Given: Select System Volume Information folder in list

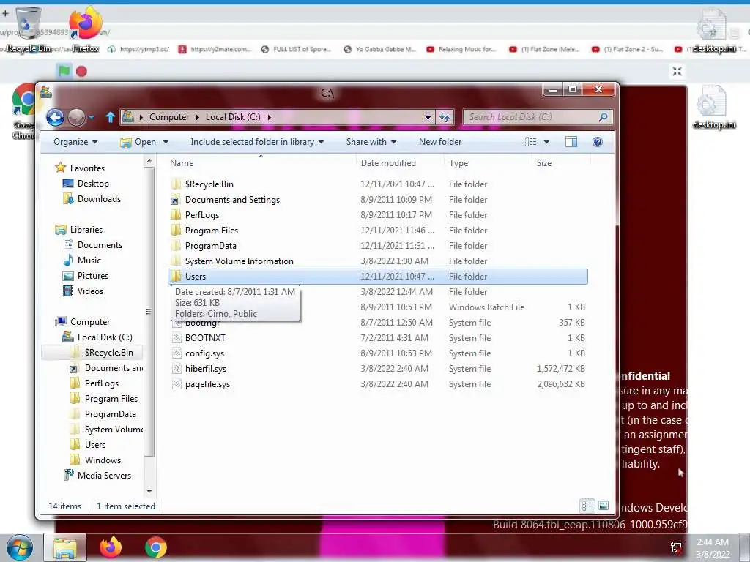Looking at the screenshot, I should (240, 261).
